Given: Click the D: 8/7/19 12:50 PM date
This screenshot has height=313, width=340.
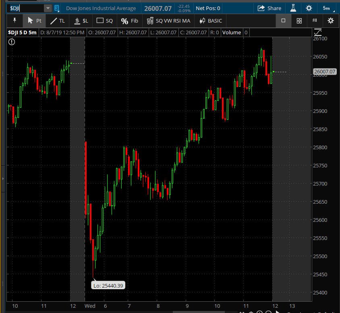Looking at the screenshot, I should pos(62,33).
